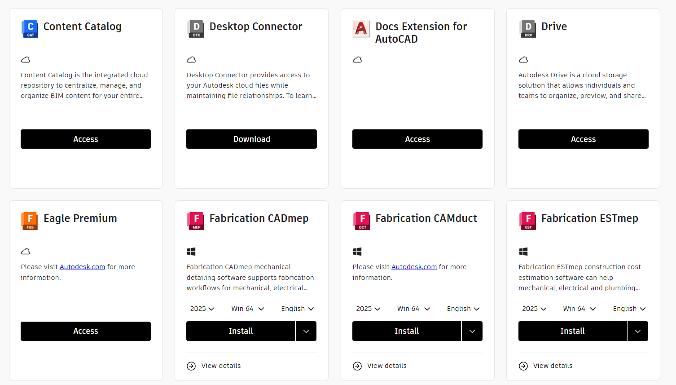Screen dimensions: 676x385
Task: Click the Fabrication ESTmep EST icon
Action: click(527, 221)
